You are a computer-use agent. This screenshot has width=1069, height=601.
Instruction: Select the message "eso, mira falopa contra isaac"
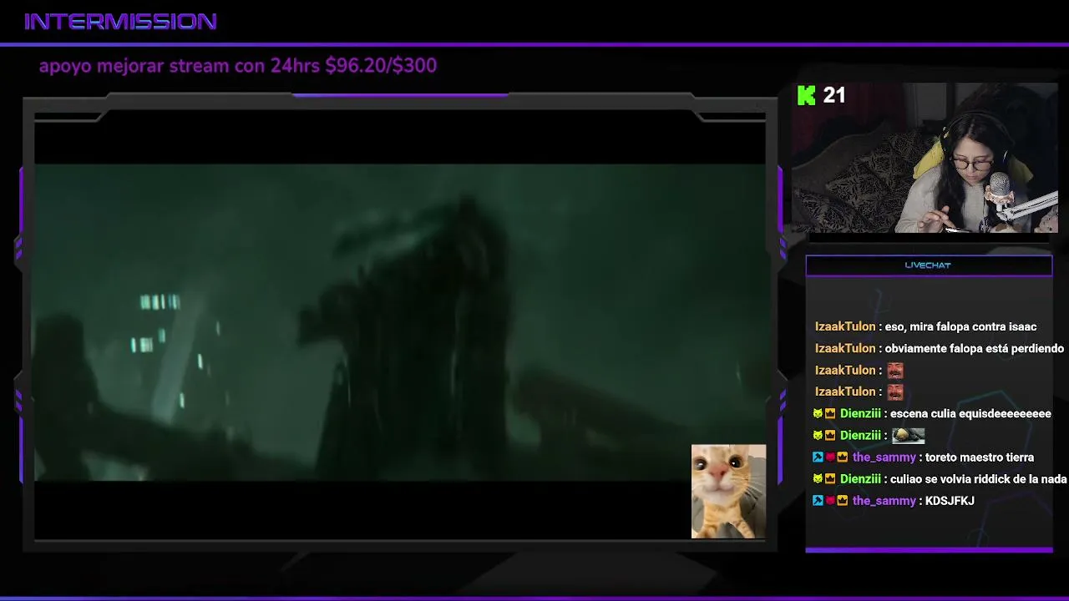pyautogui.click(x=960, y=327)
